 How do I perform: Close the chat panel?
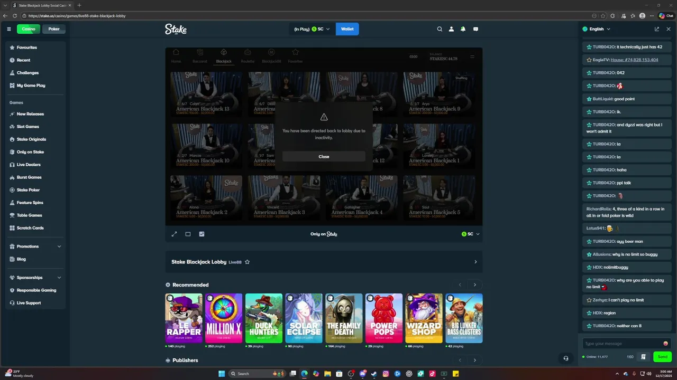point(669,29)
